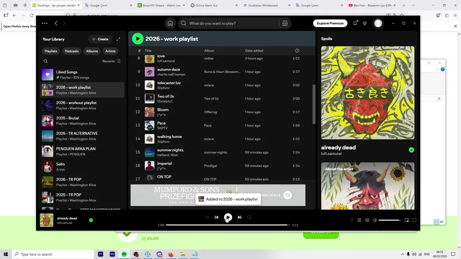461x259 pixels.
Task: Open the 2026 - workout playlist
Action: (x=82, y=105)
